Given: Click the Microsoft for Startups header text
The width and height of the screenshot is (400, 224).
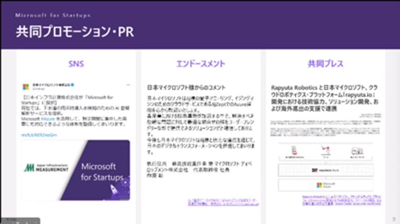Looking at the screenshot, I should point(53,15).
